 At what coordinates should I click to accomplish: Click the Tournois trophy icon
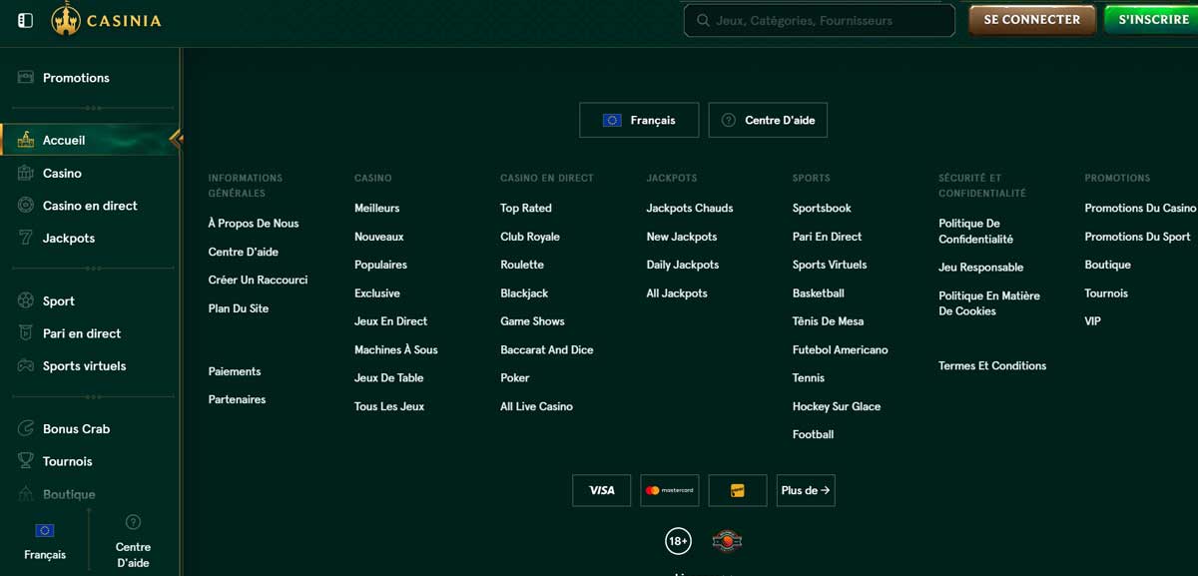point(26,461)
